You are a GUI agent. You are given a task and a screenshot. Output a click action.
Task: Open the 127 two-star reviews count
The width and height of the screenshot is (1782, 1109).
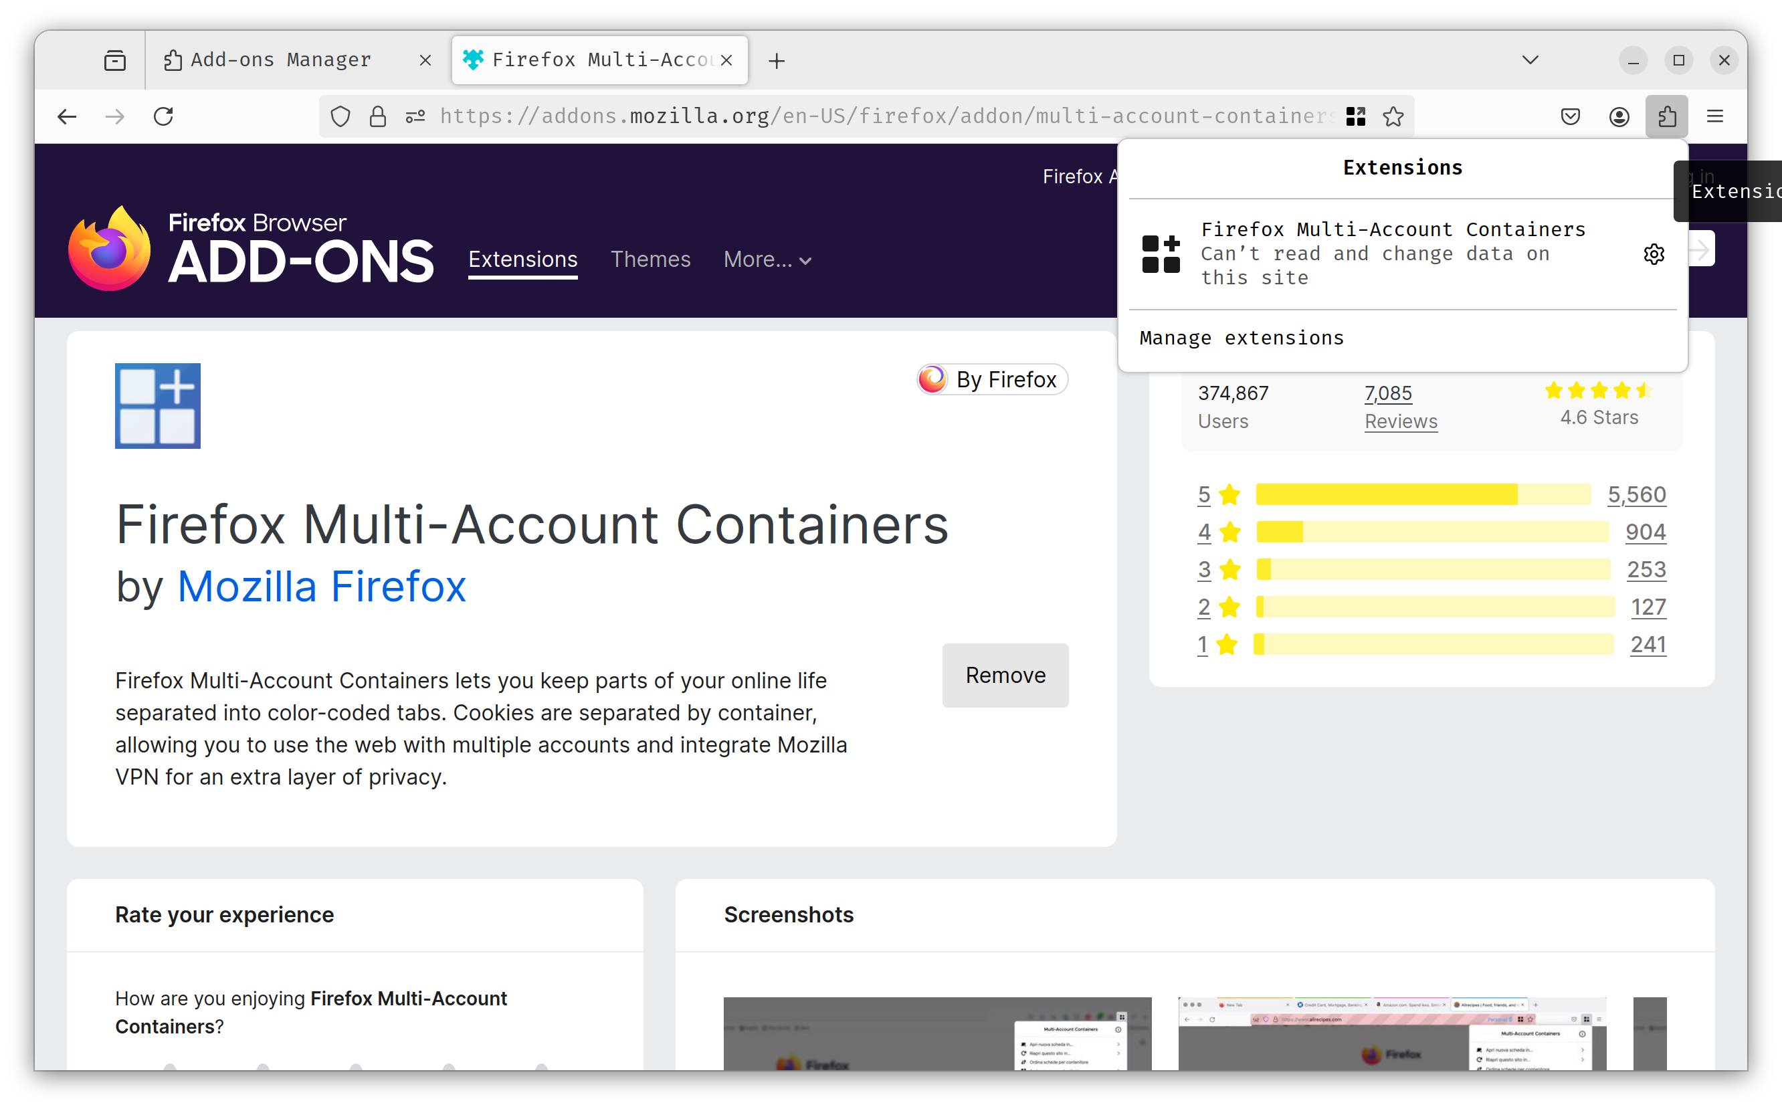click(x=1648, y=607)
